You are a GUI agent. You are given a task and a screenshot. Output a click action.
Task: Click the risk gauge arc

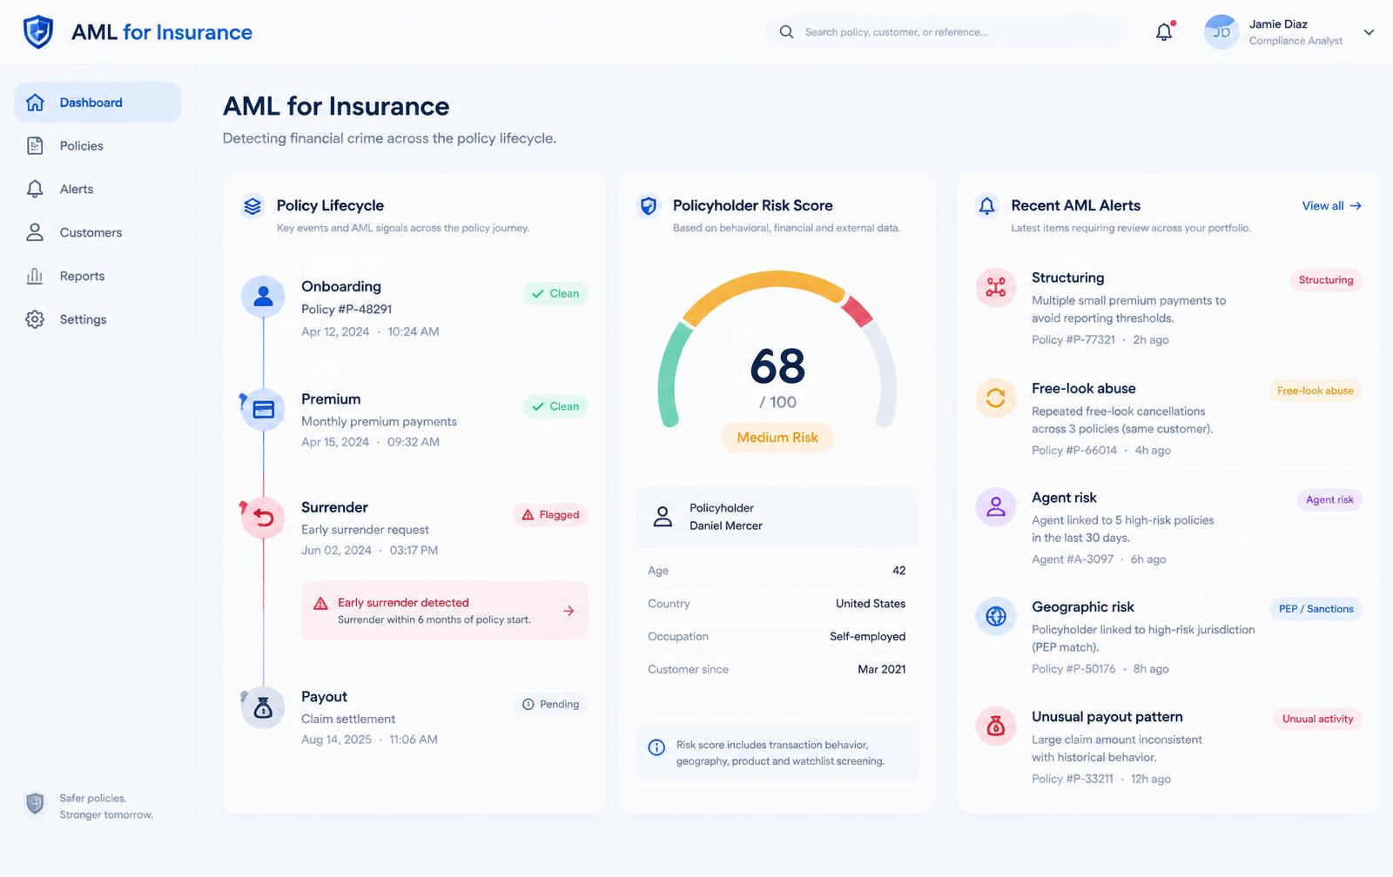pyautogui.click(x=777, y=349)
